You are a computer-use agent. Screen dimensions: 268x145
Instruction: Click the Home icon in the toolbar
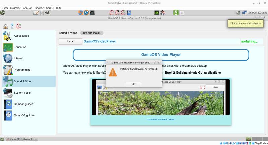tap(5, 26)
